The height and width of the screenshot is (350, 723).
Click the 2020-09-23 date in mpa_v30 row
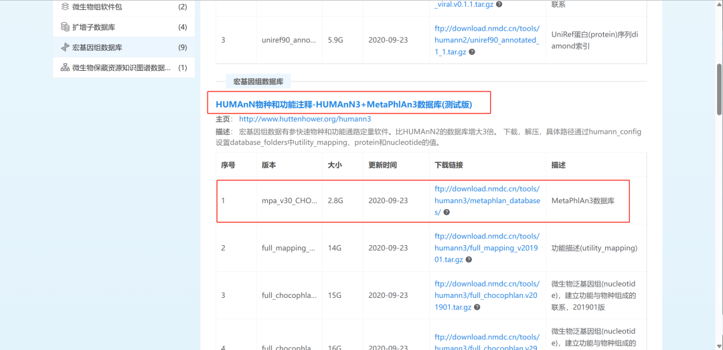tap(388, 200)
